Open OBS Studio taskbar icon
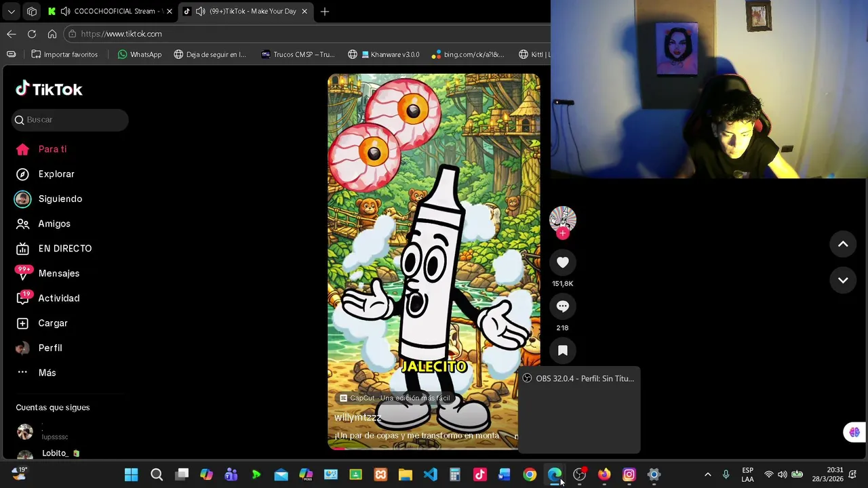This screenshot has width=868, height=488. click(579, 475)
